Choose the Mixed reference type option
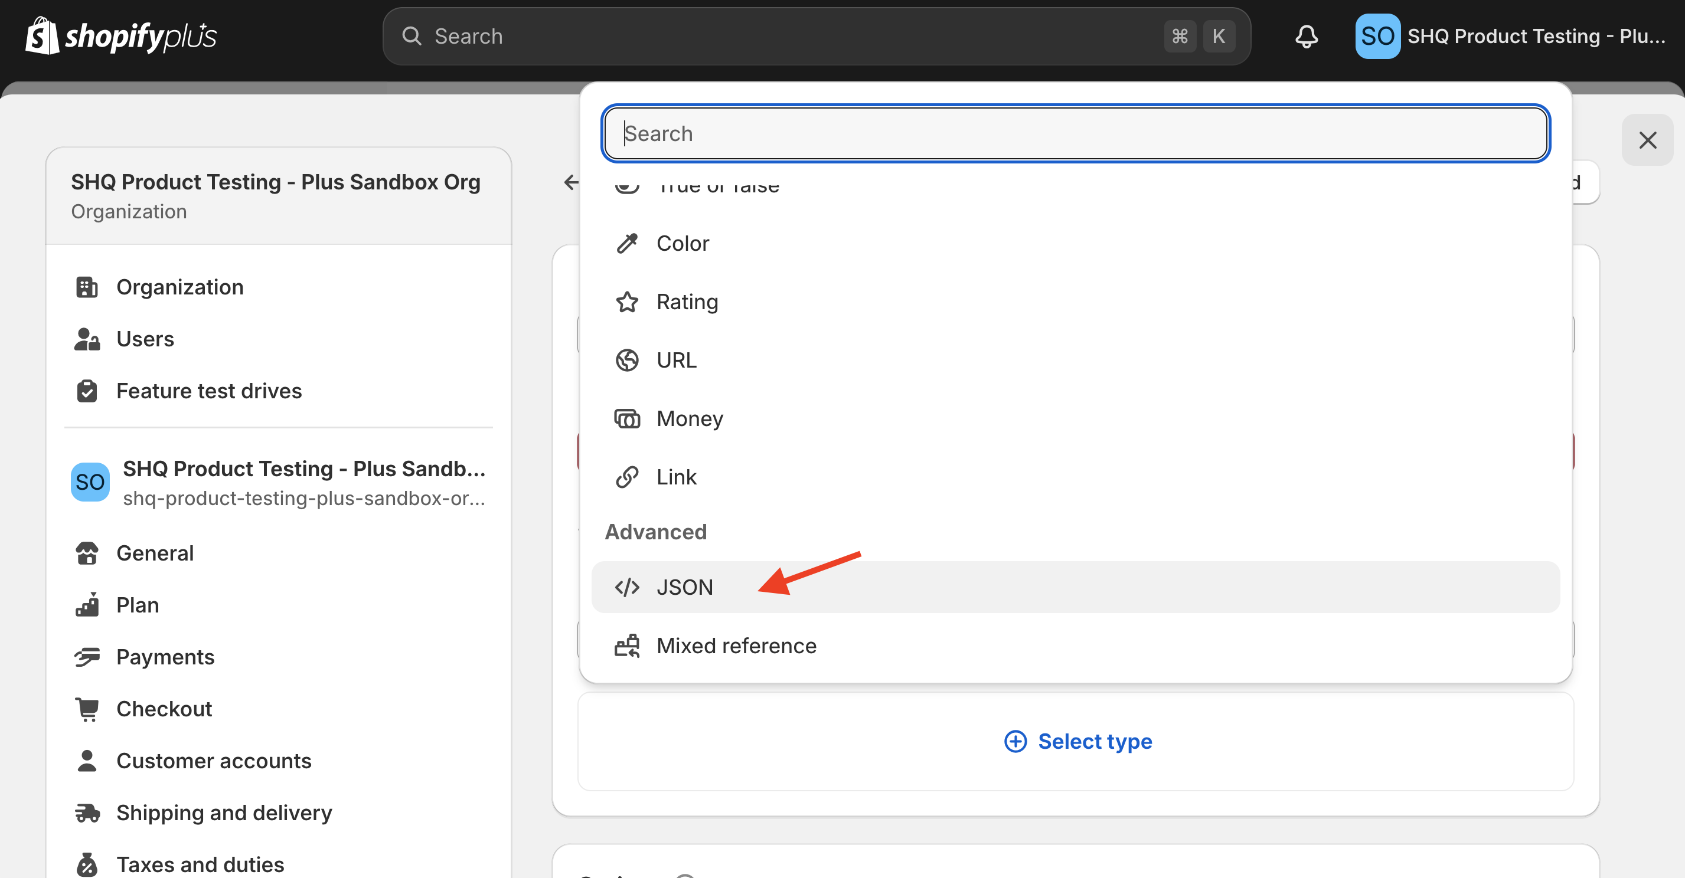1685x878 pixels. (x=735, y=646)
